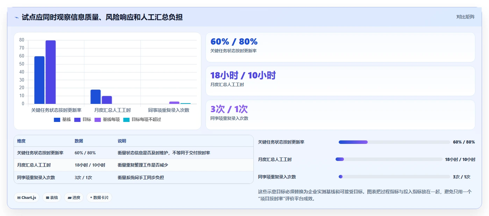This screenshot has height=216, width=489.
Task: Toggle the 目标每项不超过 legend entry
Action: [x=142, y=119]
